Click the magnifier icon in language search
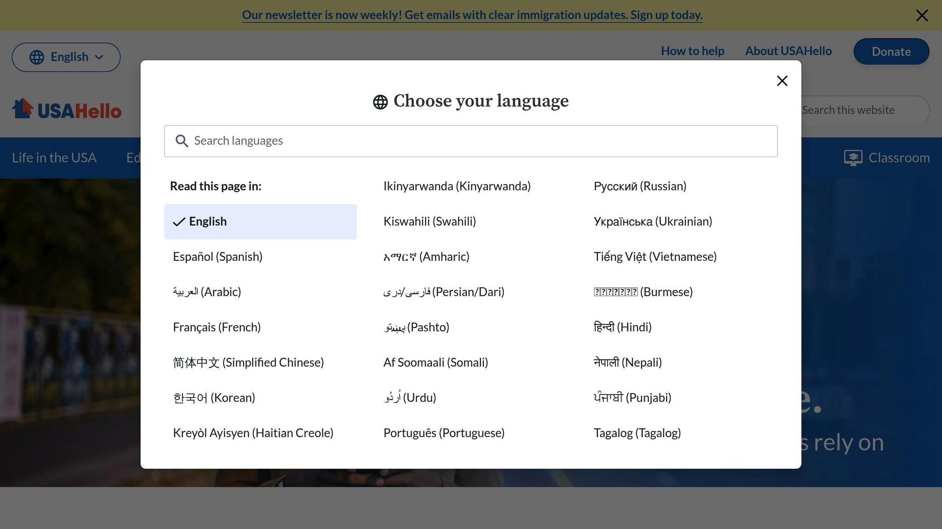 click(x=182, y=141)
